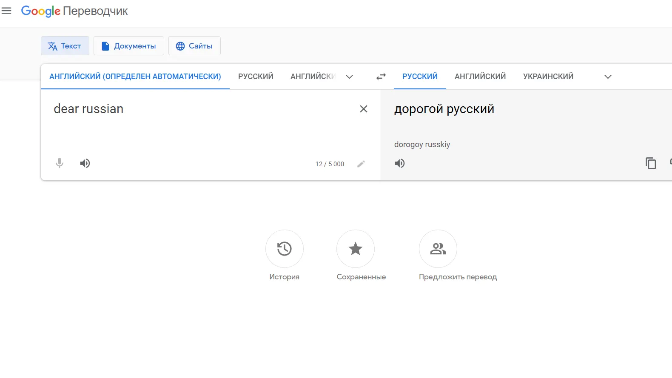Expand the target language list chevron

[608, 77]
